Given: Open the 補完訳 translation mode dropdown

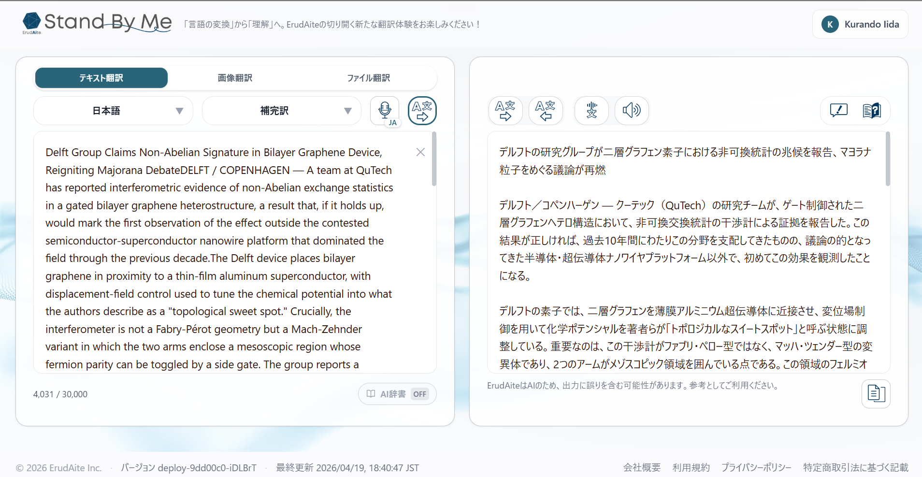Looking at the screenshot, I should (x=281, y=111).
